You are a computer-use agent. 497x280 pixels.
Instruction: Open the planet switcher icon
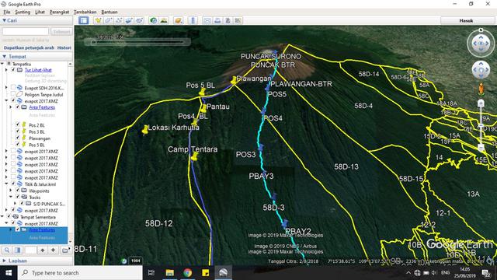178,20
